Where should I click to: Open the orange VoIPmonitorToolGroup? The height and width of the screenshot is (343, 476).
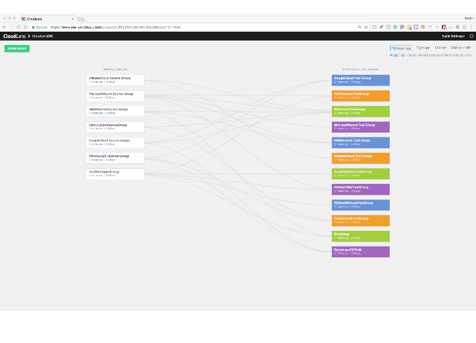click(x=360, y=96)
